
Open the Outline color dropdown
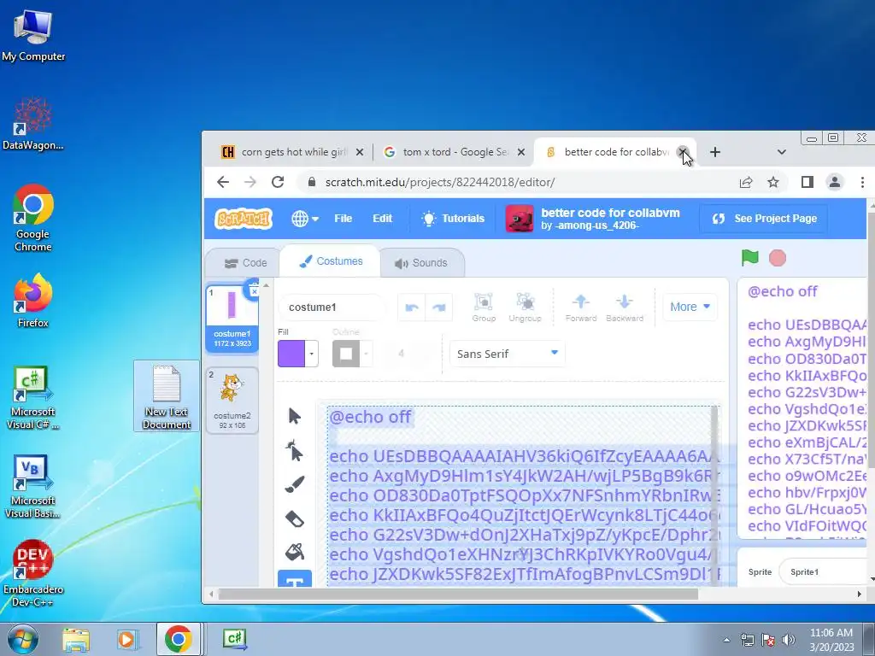366,354
